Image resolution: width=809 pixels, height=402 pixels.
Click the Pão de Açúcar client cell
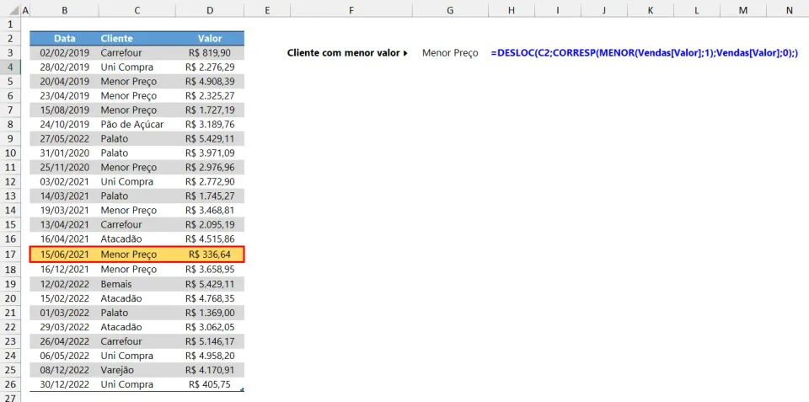(137, 125)
